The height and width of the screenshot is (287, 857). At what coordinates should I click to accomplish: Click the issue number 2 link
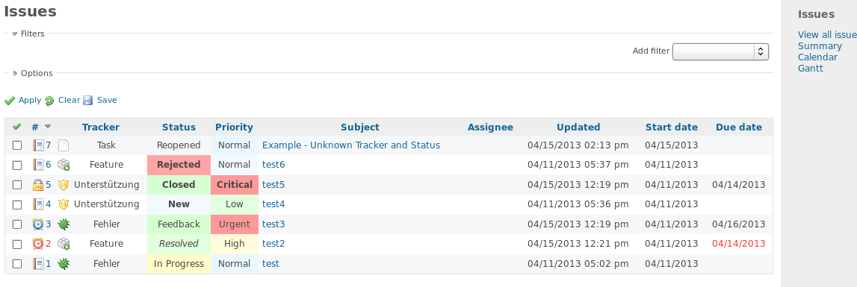(x=48, y=243)
